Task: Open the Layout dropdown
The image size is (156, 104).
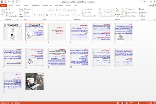Action: [27, 9]
